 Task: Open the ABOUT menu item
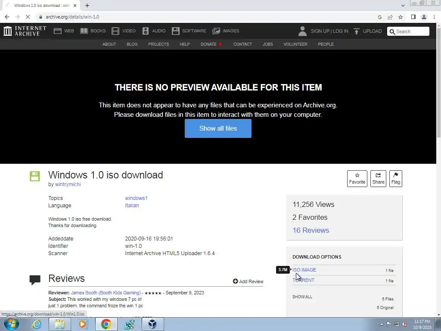(x=109, y=44)
